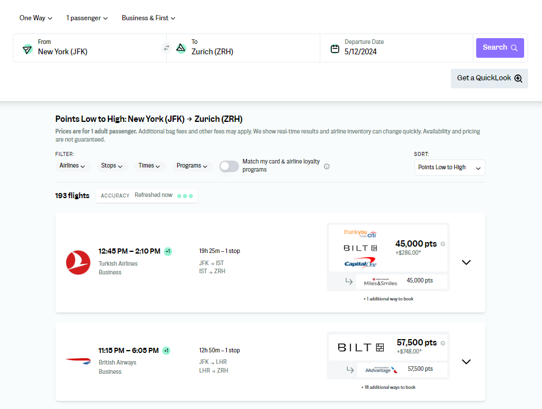Enable Match my card & airline loyalty toggle

point(229,166)
